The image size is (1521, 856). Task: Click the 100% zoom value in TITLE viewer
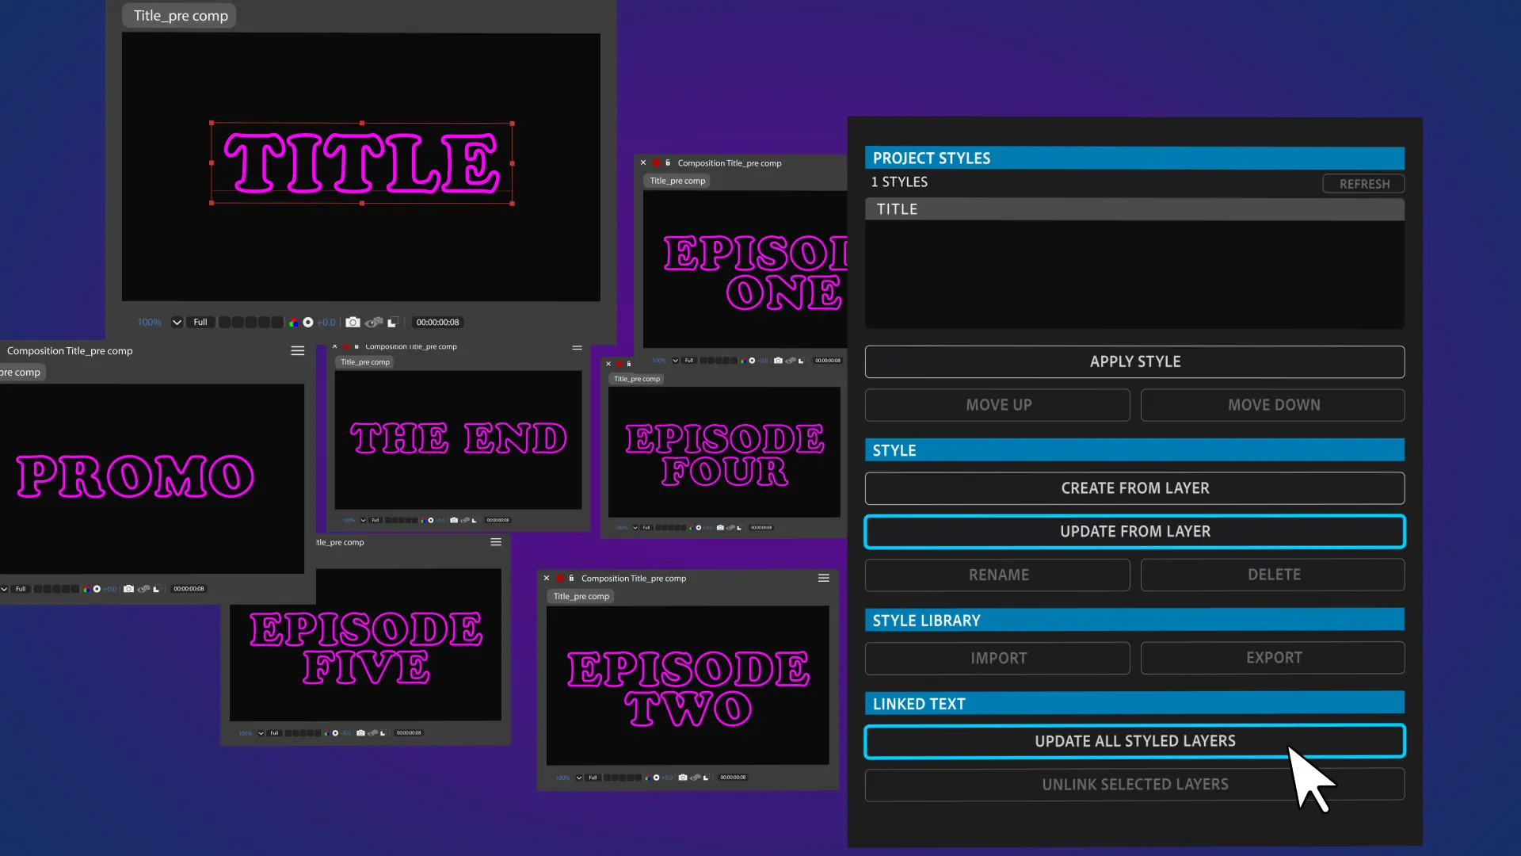150,323
